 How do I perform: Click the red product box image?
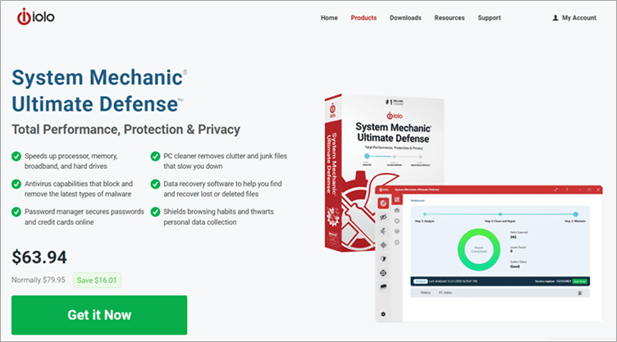(x=384, y=173)
